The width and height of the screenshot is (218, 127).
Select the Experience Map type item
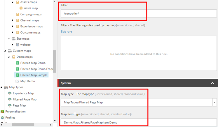click(x=23, y=93)
